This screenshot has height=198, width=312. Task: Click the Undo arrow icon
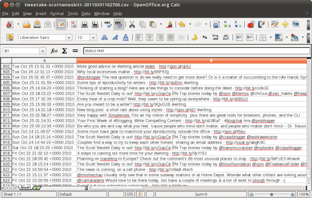pyautogui.click(x=182, y=24)
